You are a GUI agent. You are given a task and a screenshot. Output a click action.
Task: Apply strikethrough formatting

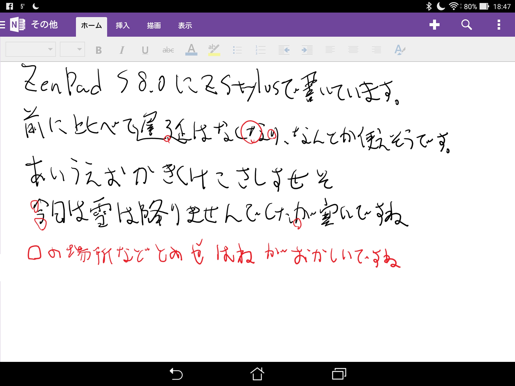(x=168, y=50)
